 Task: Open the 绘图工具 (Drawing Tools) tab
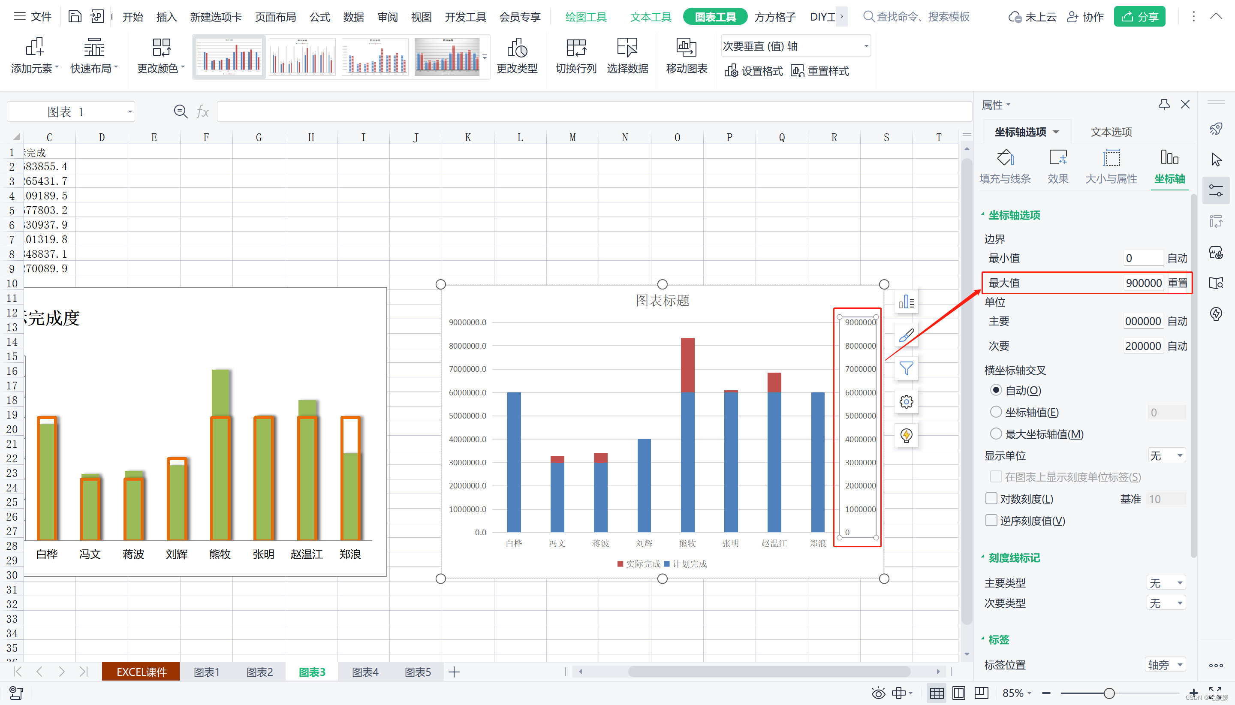point(586,17)
